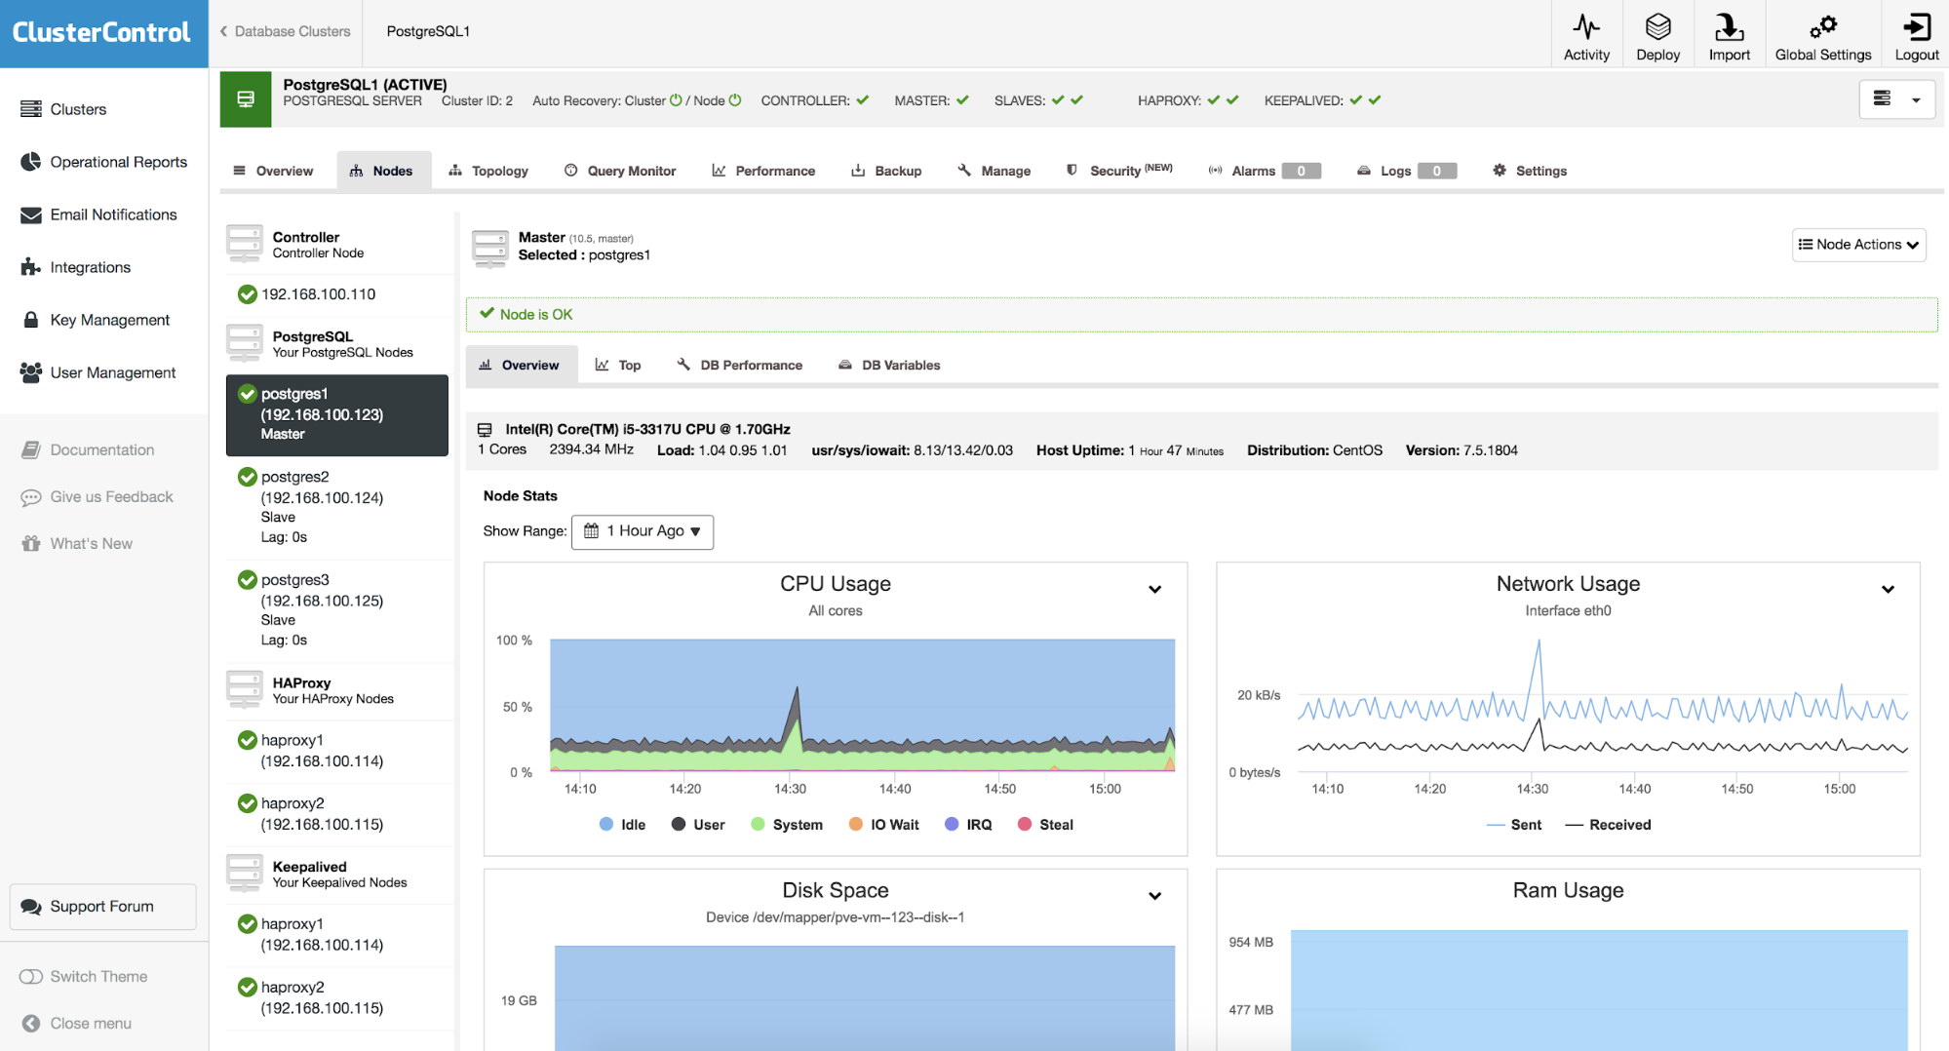Toggle IRQ series in CPU legend
Viewport: 1949px width, 1051px height.
(968, 824)
